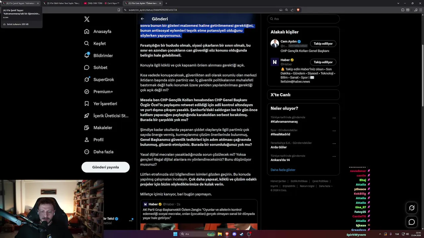Open the floating messages chat button

(x=412, y=222)
